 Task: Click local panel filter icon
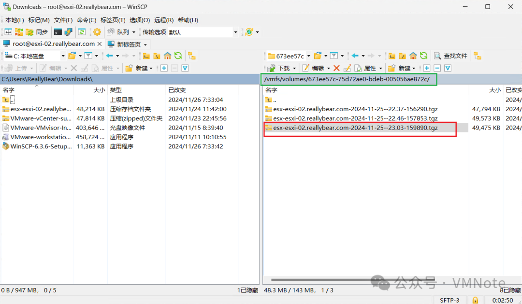point(88,56)
